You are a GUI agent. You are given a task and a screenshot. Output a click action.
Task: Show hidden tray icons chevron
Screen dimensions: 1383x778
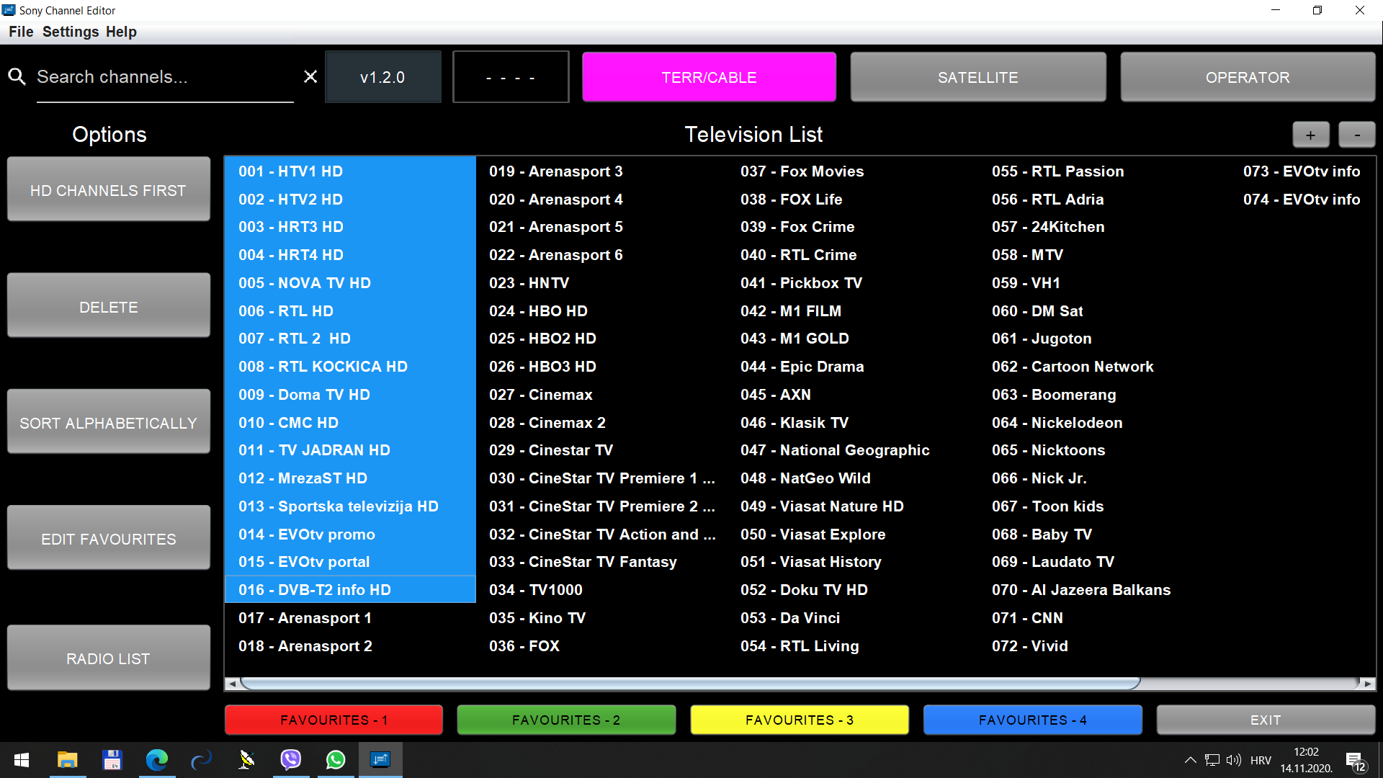pos(1190,760)
